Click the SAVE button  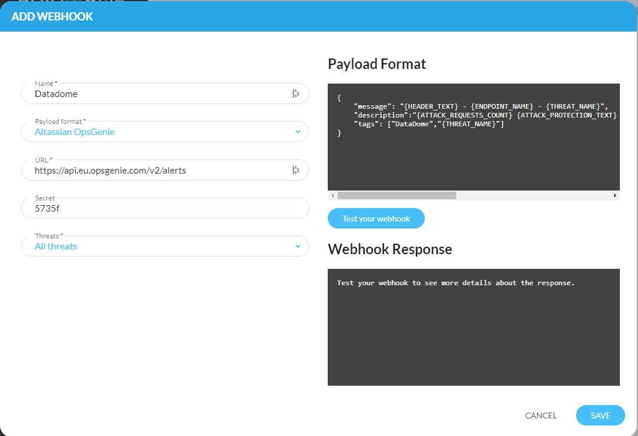[x=600, y=415]
